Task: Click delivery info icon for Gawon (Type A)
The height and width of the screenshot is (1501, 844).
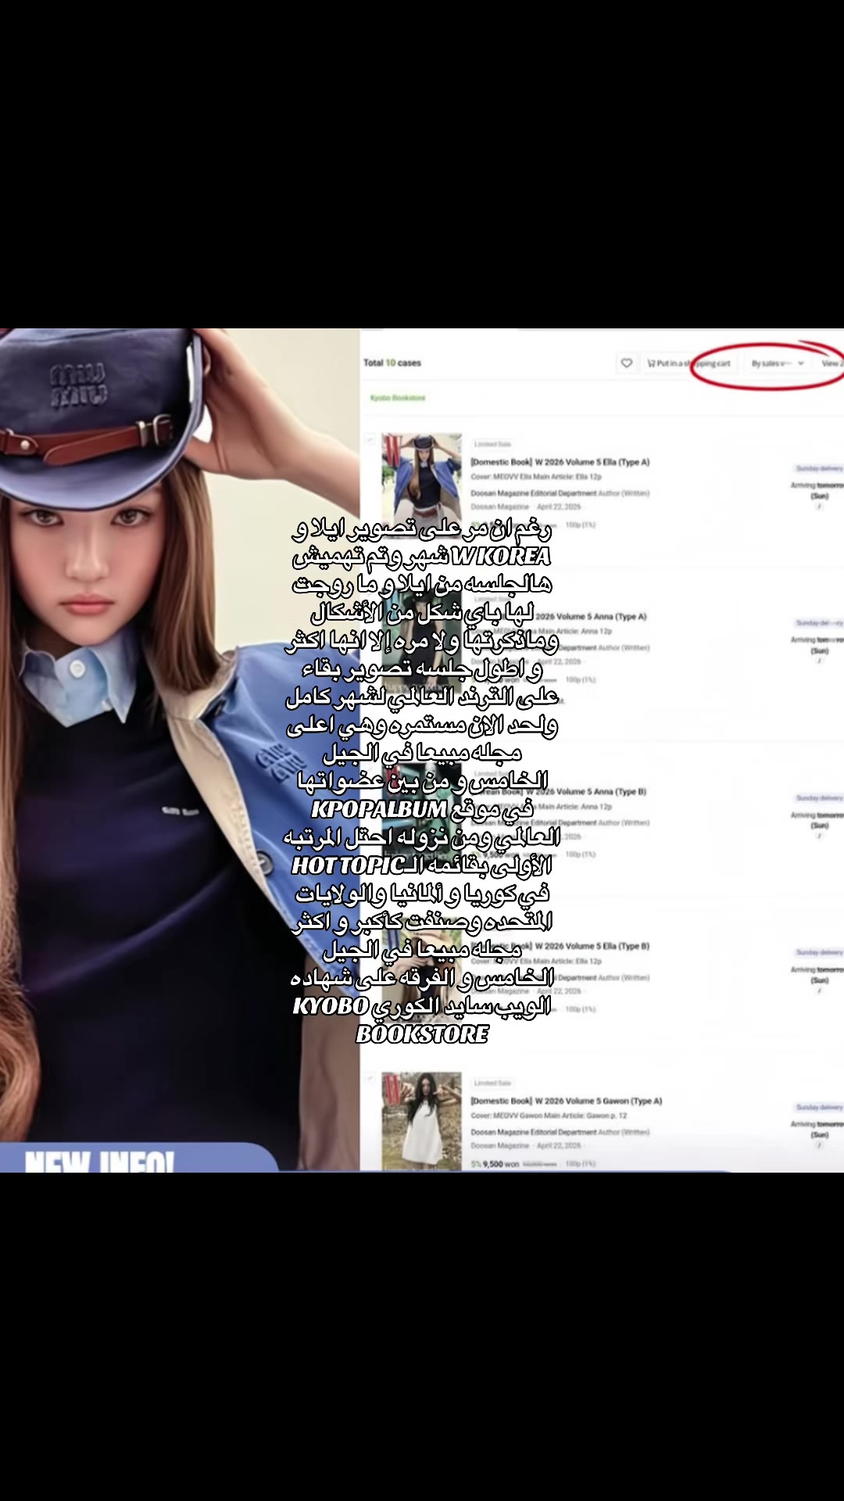Action: (819, 1145)
